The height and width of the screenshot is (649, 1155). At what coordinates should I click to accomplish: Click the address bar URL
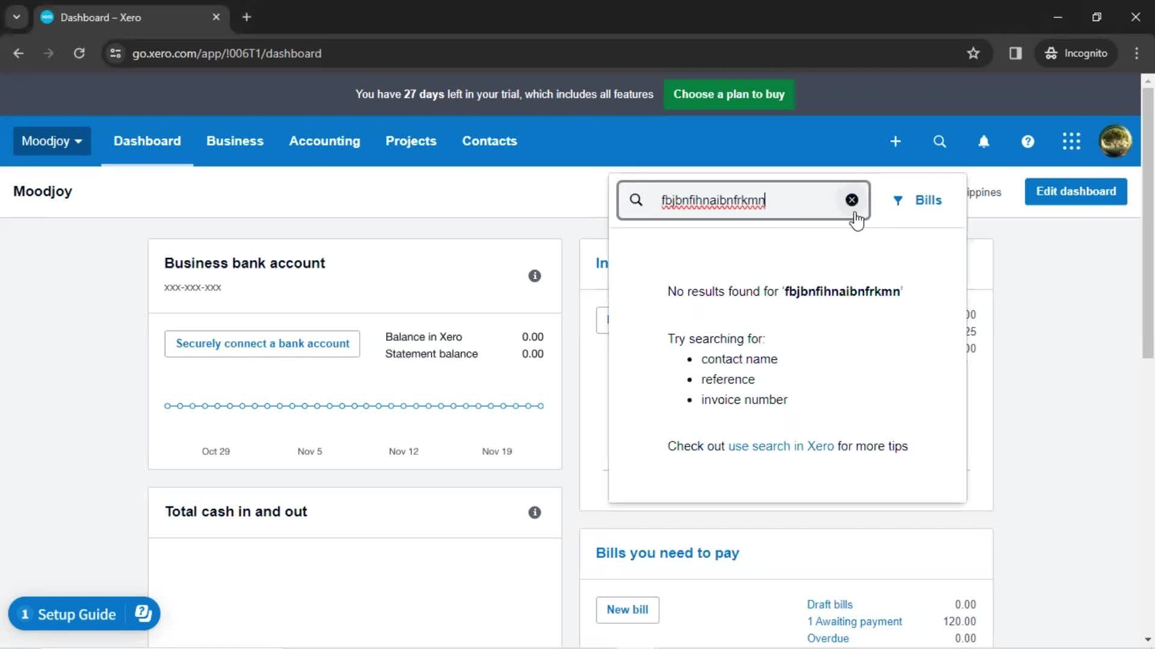tap(227, 53)
